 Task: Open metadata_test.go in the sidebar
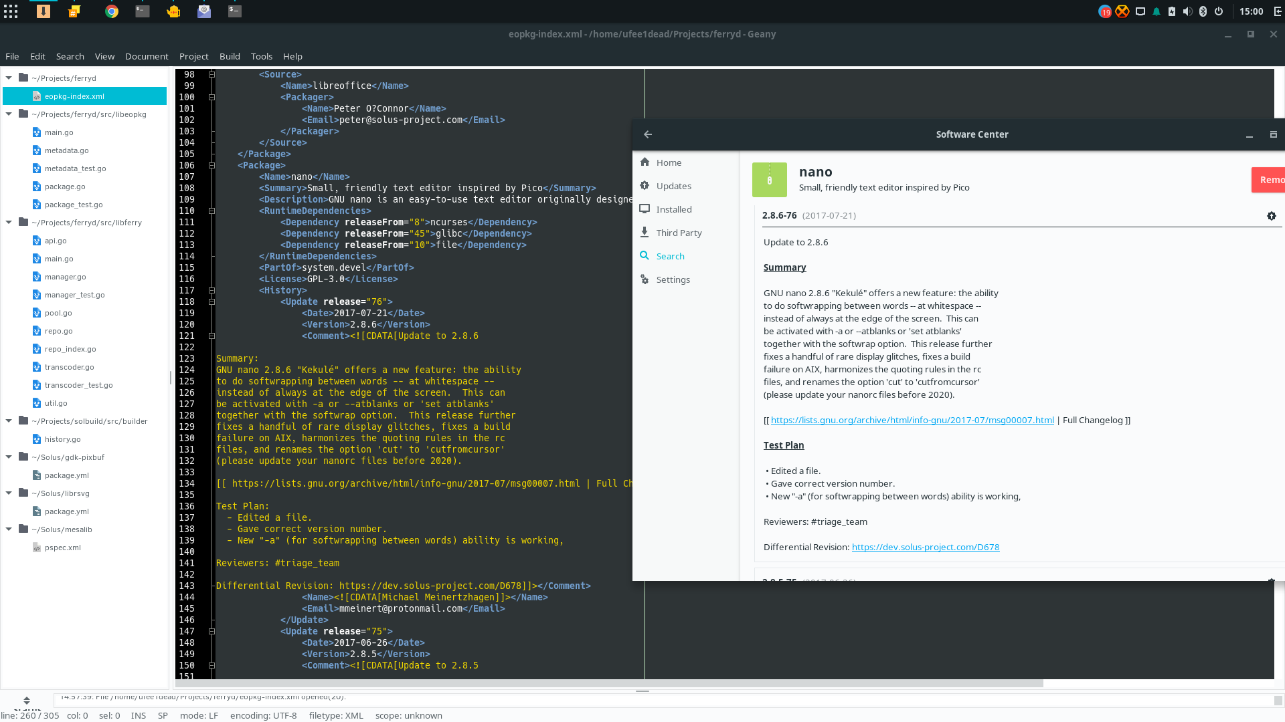pyautogui.click(x=75, y=168)
